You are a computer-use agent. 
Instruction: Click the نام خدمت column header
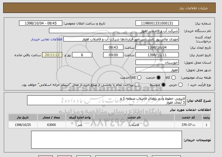[x=134, y=117]
